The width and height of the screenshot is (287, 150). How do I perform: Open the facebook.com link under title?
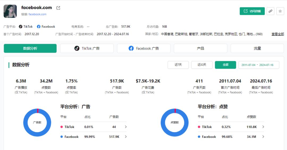pyautogui.click(x=37, y=14)
